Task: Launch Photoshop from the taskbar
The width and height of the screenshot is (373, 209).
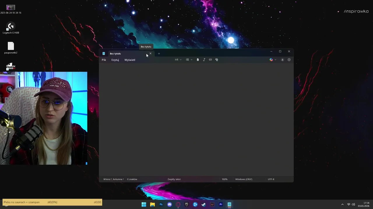Action: pyautogui.click(x=161, y=205)
